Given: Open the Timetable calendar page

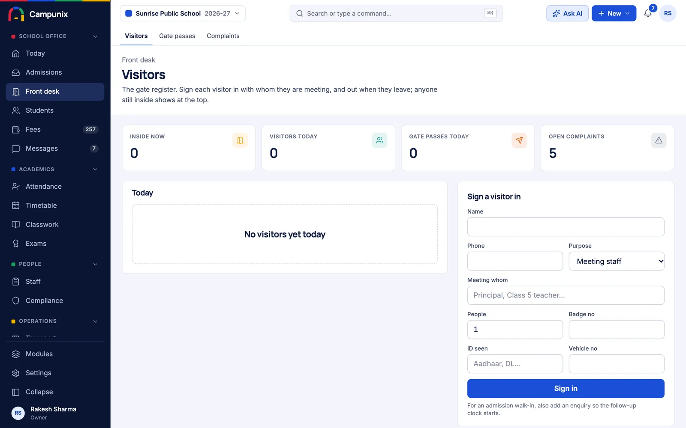Looking at the screenshot, I should (x=55, y=205).
